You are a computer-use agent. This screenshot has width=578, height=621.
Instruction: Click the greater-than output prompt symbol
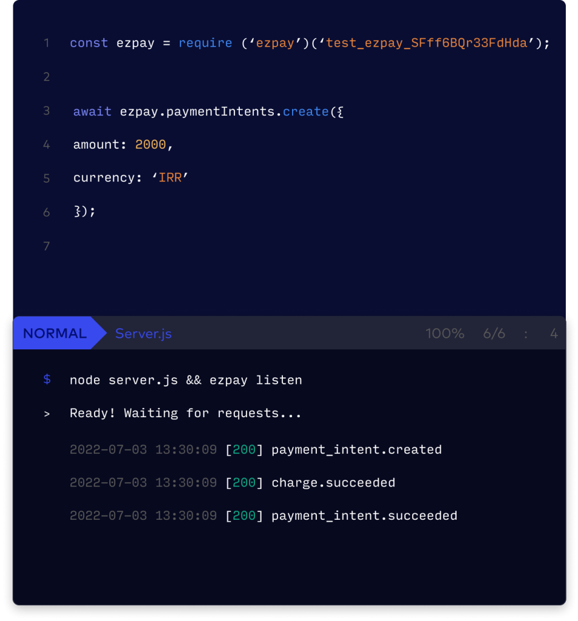click(x=47, y=414)
